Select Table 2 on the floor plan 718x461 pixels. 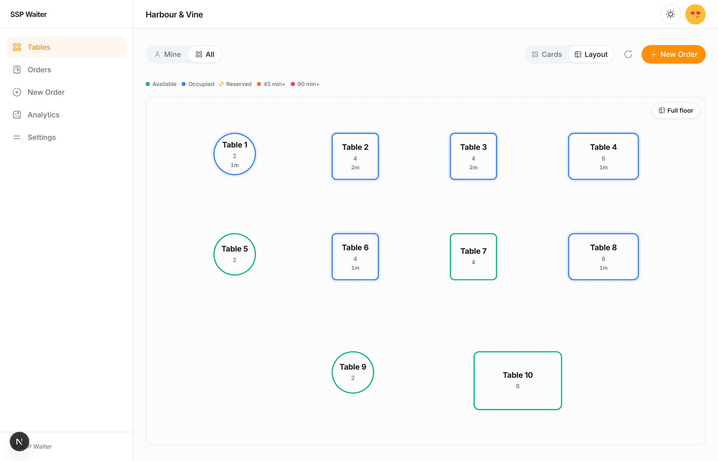point(355,156)
